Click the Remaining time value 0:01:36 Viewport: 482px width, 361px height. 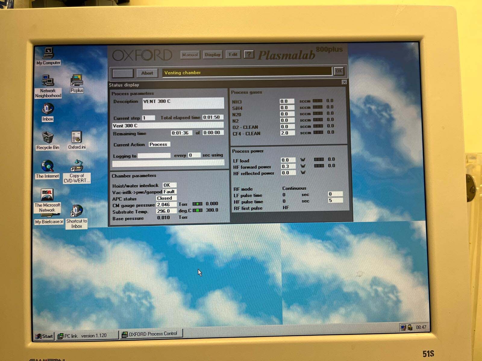[x=181, y=133]
